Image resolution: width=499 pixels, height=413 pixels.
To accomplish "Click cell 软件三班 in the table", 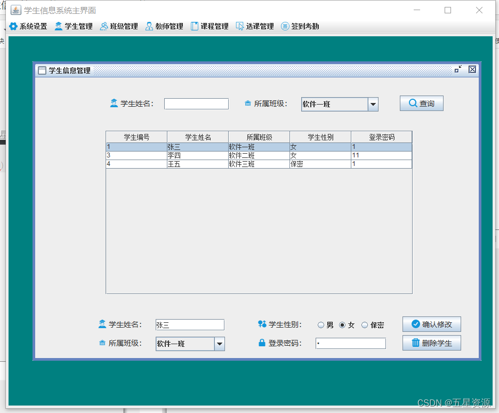I will tap(259, 164).
